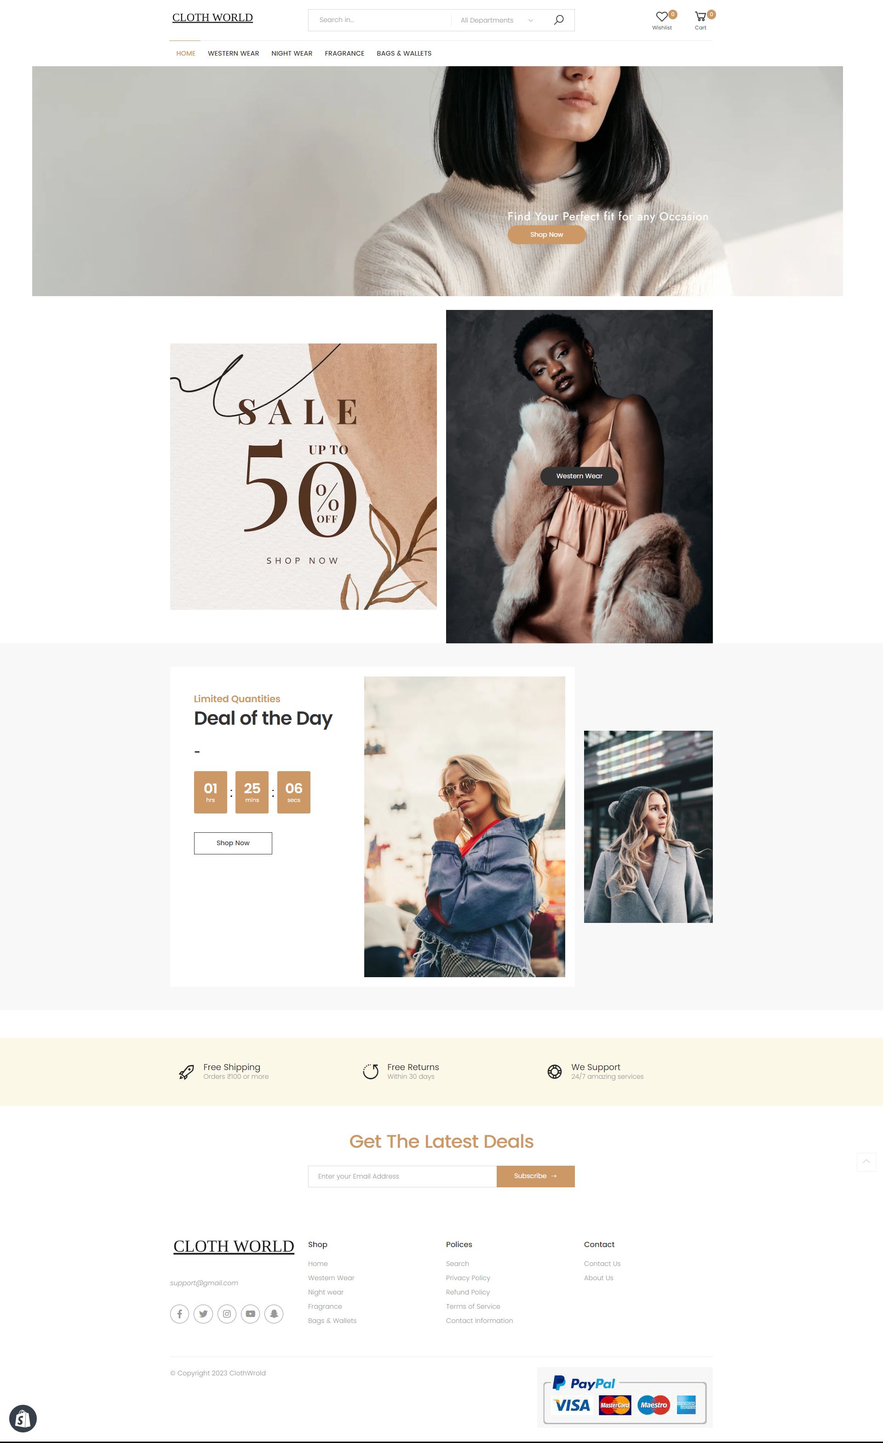Click the search magnifier icon
The height and width of the screenshot is (1443, 883).
point(559,20)
